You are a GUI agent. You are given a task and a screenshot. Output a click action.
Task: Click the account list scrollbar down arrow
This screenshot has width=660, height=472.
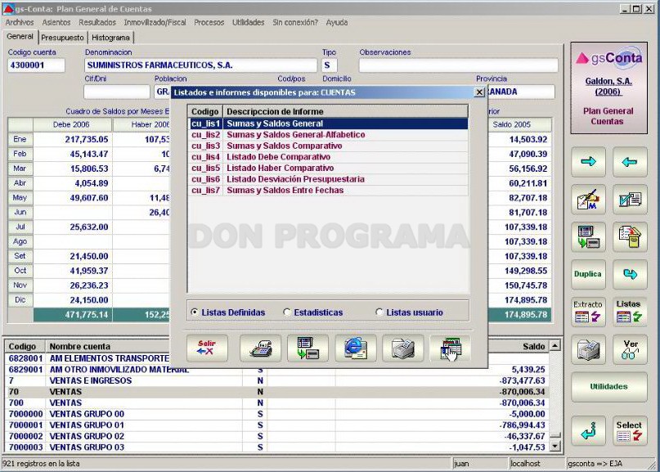click(x=555, y=446)
